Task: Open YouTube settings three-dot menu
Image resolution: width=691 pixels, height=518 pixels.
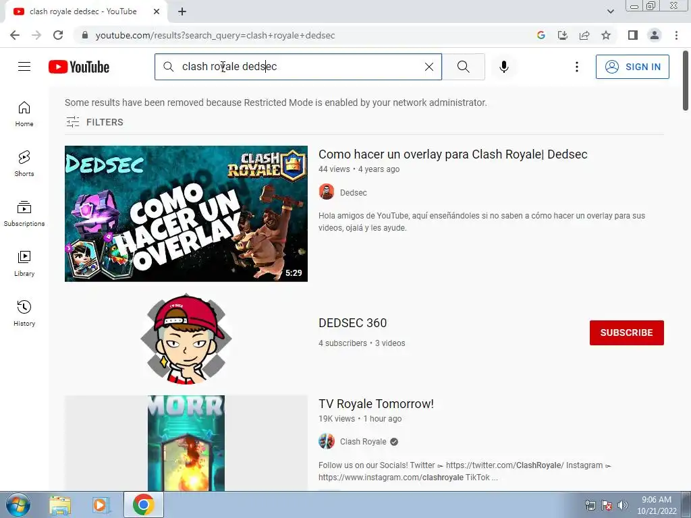Action: pos(576,67)
